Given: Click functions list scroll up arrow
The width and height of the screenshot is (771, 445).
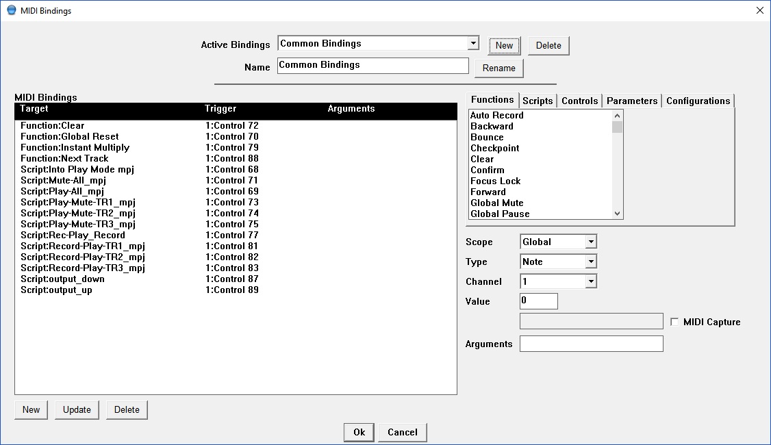Looking at the screenshot, I should click(x=618, y=116).
